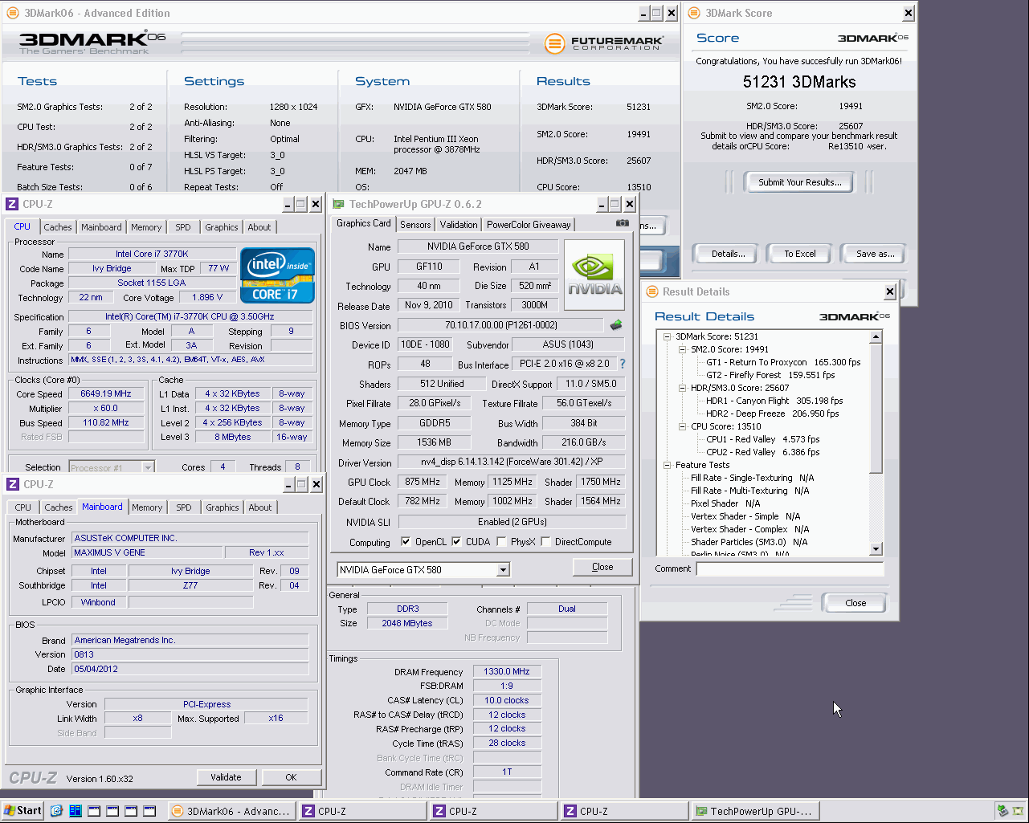This screenshot has height=823, width=1029.
Task: Collapse the SM2.0 Score: 19491 node
Action: (682, 349)
